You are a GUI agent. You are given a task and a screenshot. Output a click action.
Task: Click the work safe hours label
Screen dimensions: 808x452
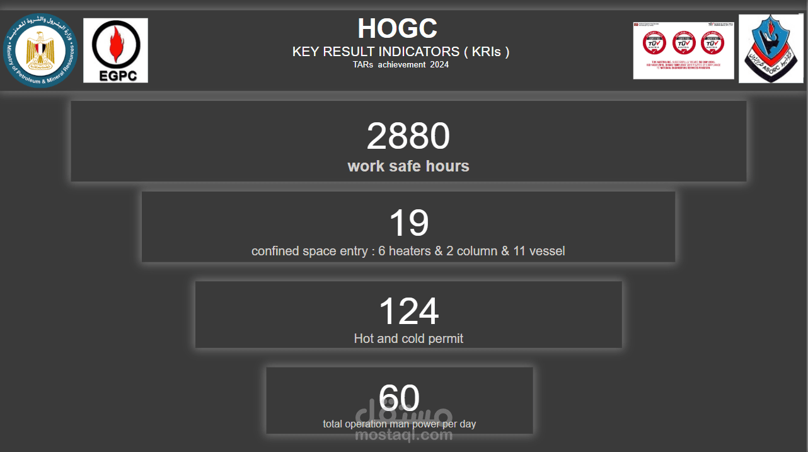tap(408, 166)
